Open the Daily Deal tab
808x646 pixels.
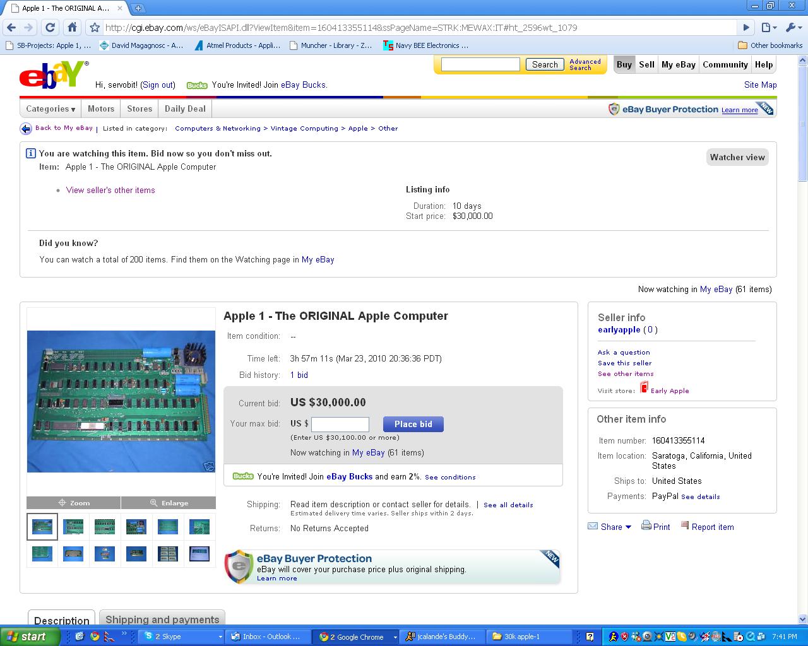pyautogui.click(x=185, y=109)
